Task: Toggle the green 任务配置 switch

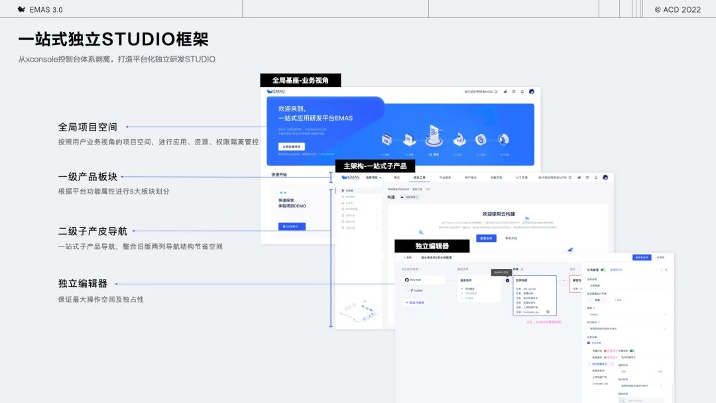Action: (x=603, y=270)
